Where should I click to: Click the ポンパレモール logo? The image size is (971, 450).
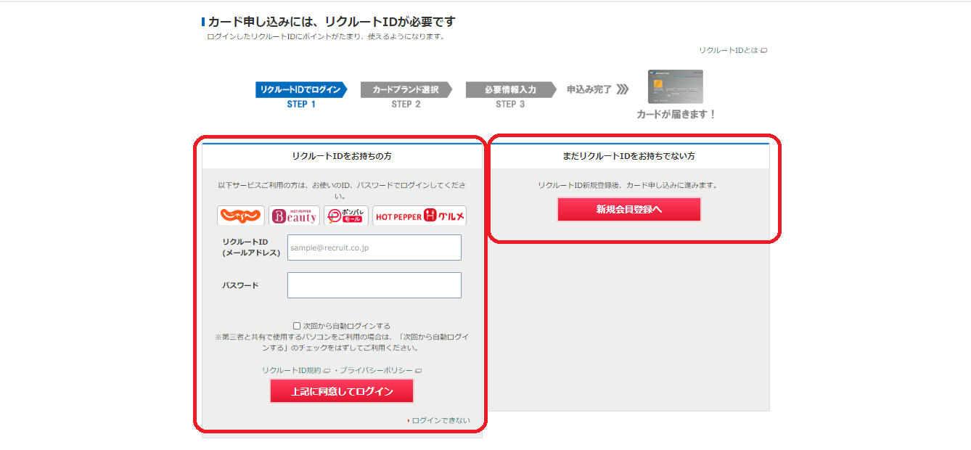pos(346,216)
